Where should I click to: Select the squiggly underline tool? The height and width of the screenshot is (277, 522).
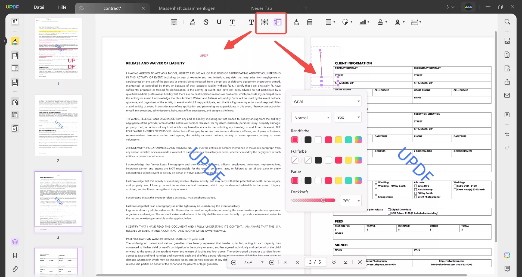pos(232,22)
